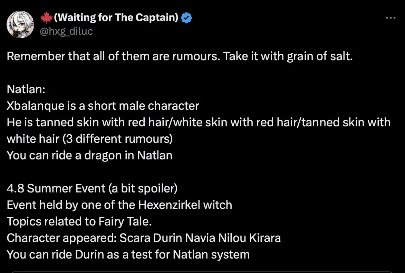This screenshot has height=273, width=405.
Task: Visit the @hxg_diluc handle link
Action: click(67, 31)
